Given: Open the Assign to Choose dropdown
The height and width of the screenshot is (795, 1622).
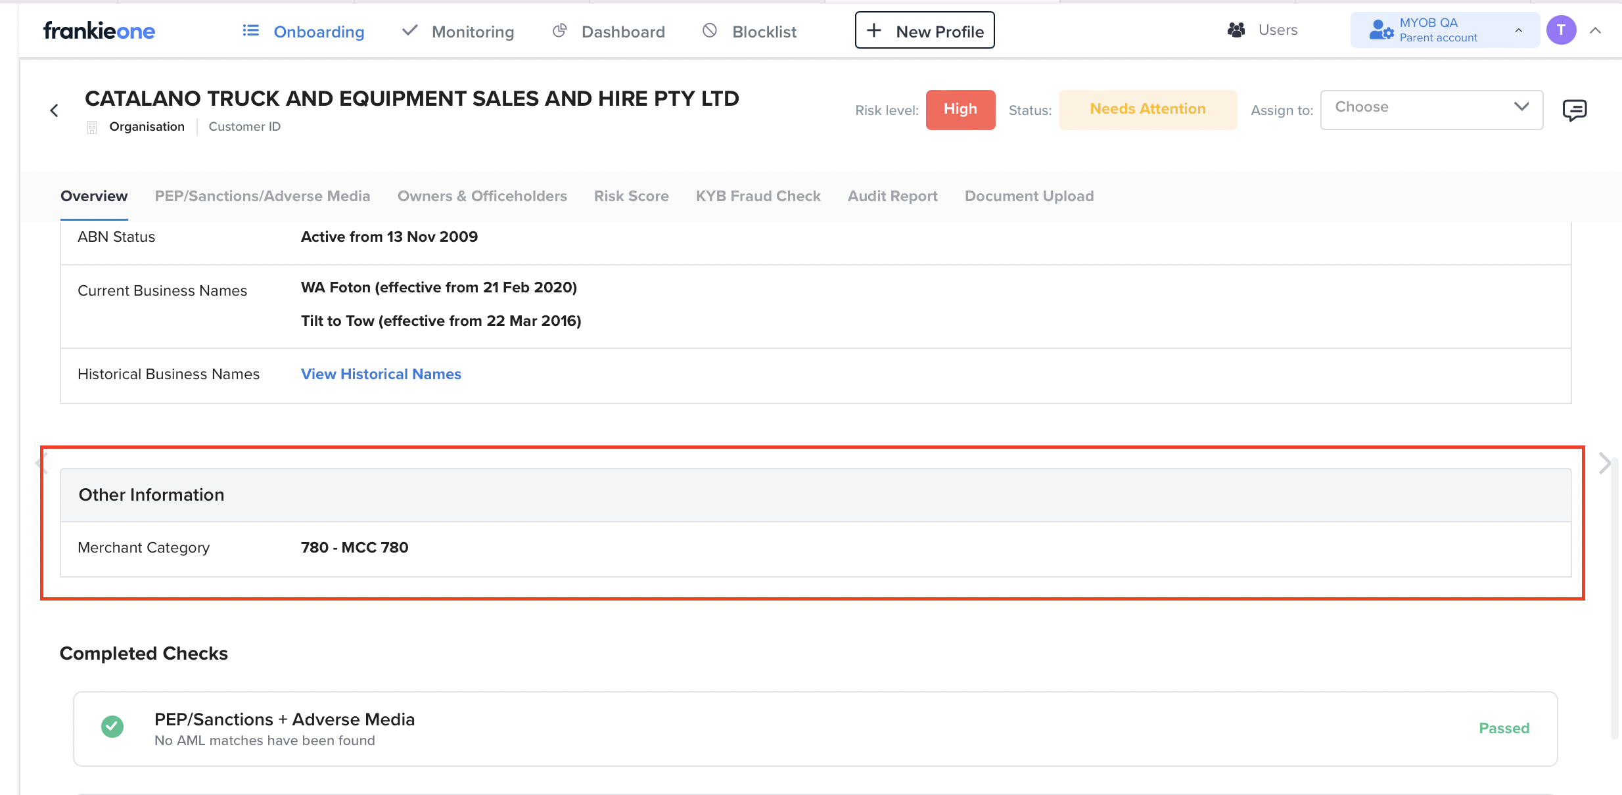Looking at the screenshot, I should (1431, 110).
